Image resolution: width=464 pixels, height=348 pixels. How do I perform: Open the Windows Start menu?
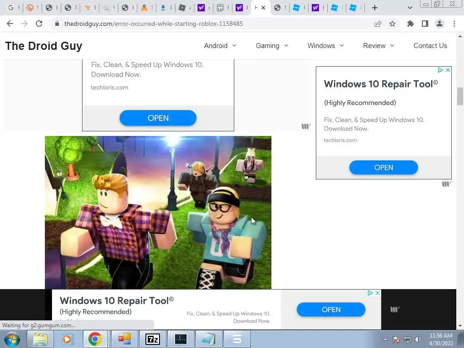12,339
